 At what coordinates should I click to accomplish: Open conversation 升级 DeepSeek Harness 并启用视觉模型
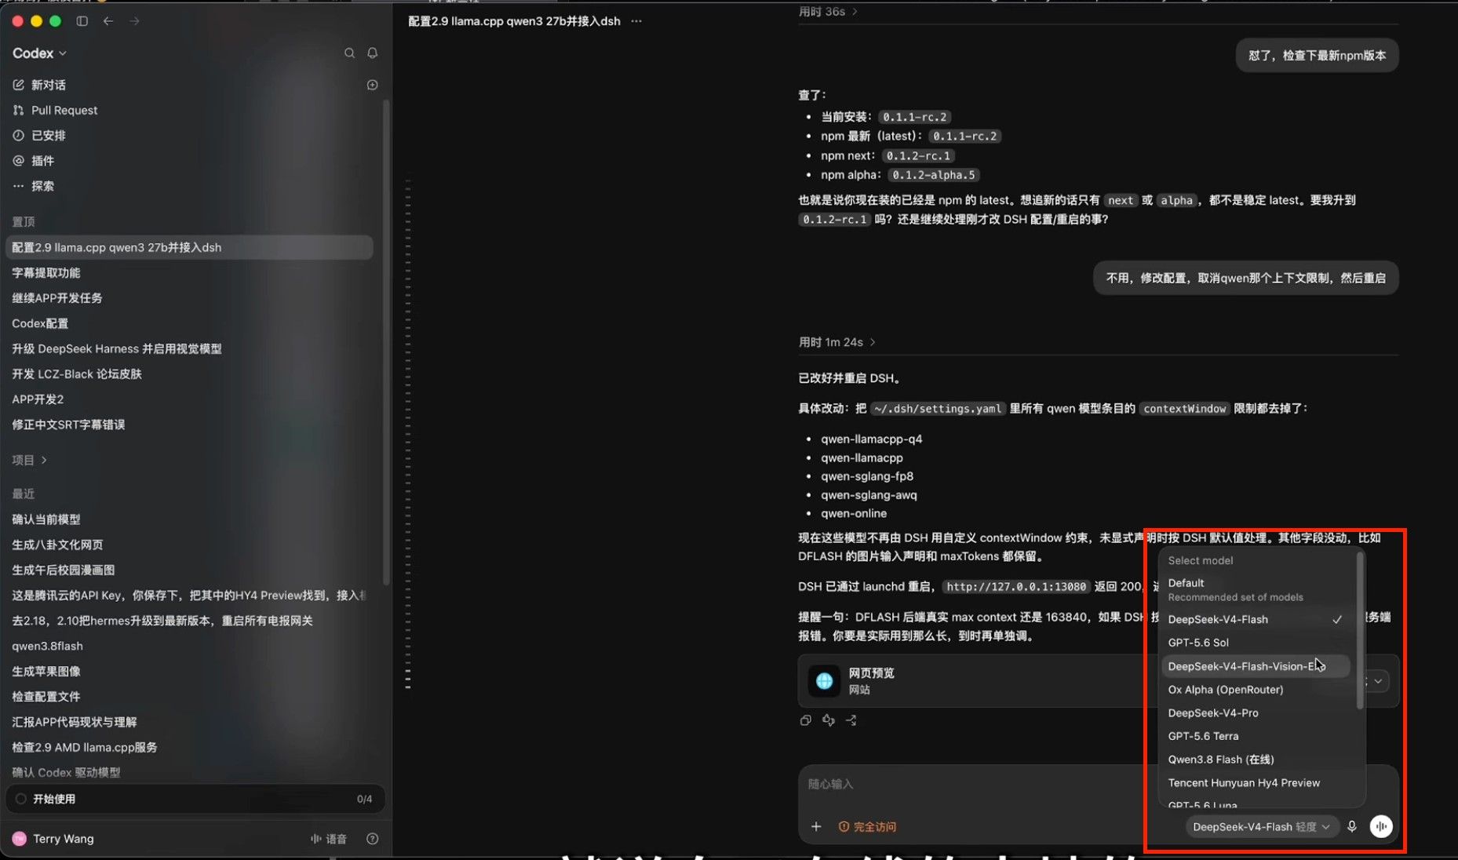pos(188,348)
